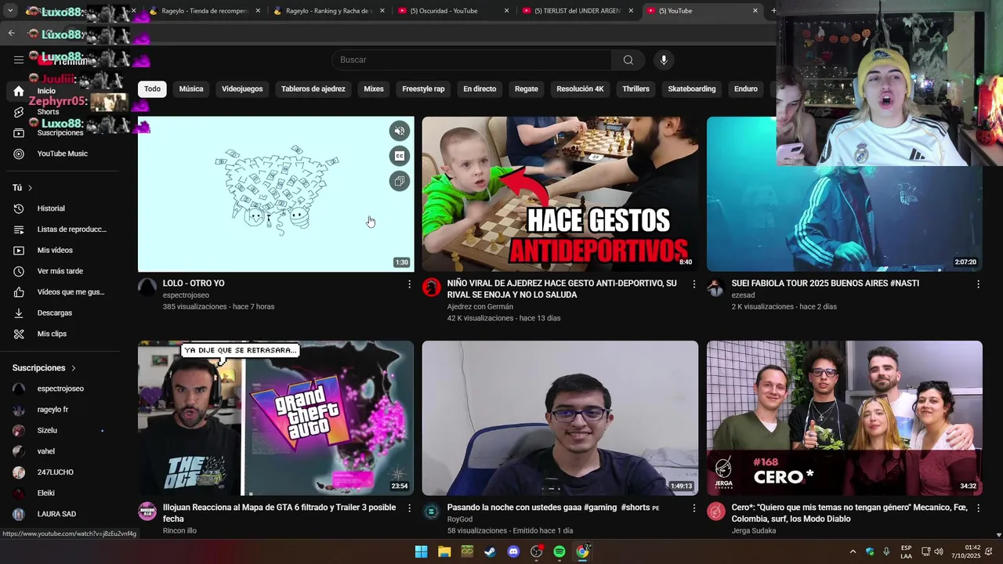The width and height of the screenshot is (1003, 564).
Task: Select the Mixes filter chip
Action: (x=374, y=89)
